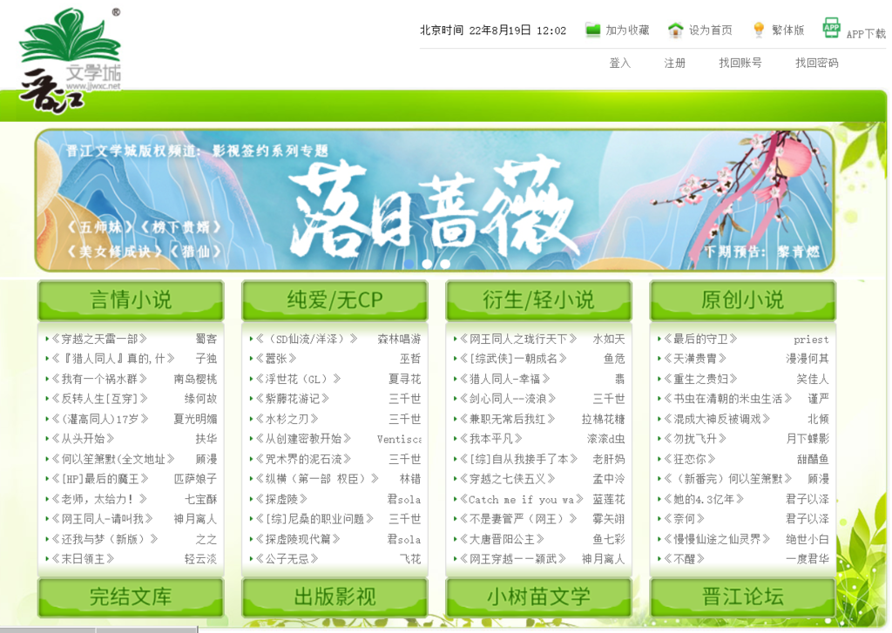Click author name 七宝酥

(x=201, y=500)
